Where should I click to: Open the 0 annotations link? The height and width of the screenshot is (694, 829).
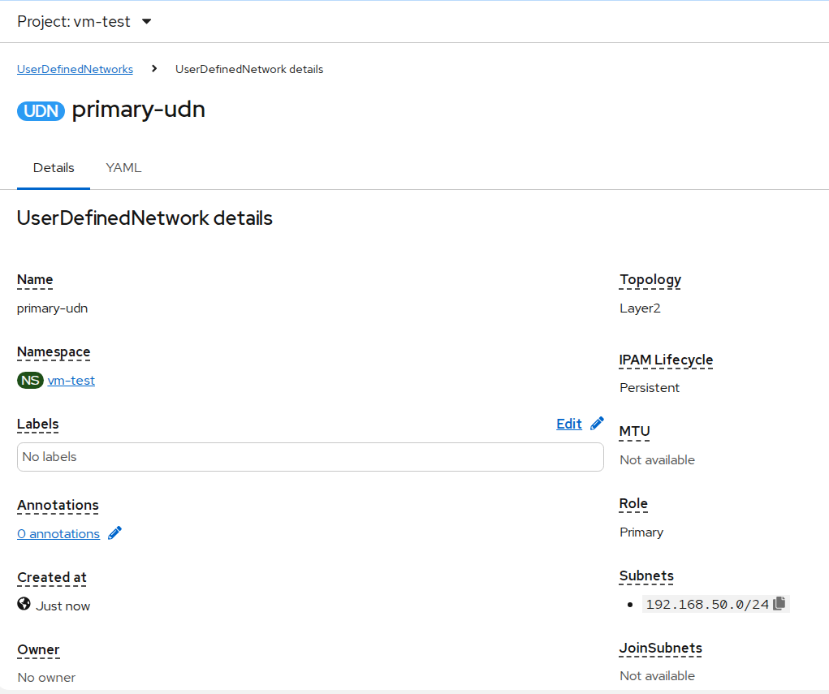[58, 533]
